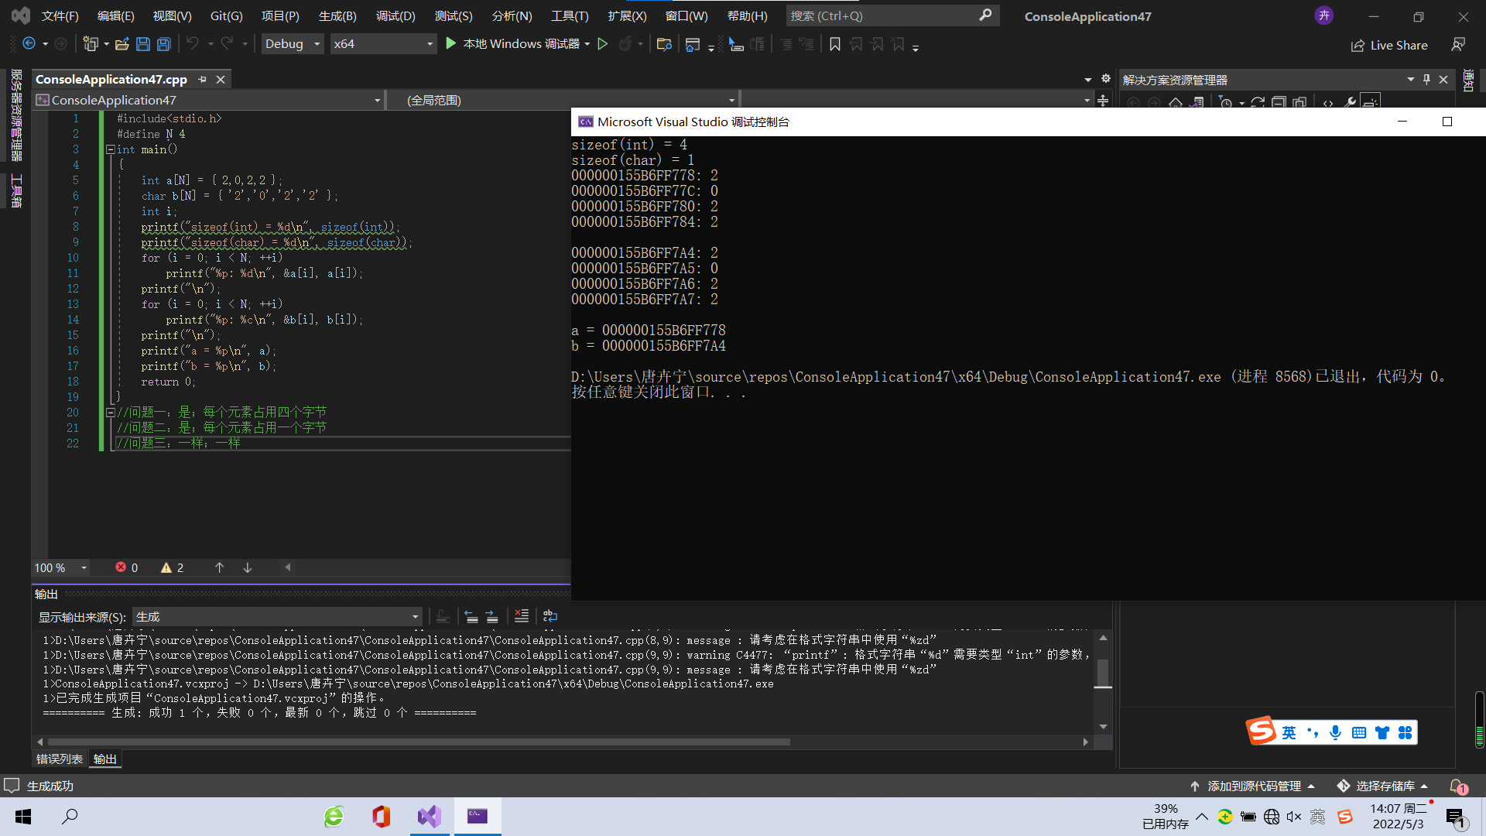The width and height of the screenshot is (1486, 836).
Task: Click Live Share button
Action: tap(1389, 45)
